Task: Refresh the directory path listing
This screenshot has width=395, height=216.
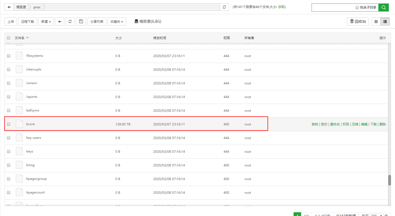Action: coord(224,7)
